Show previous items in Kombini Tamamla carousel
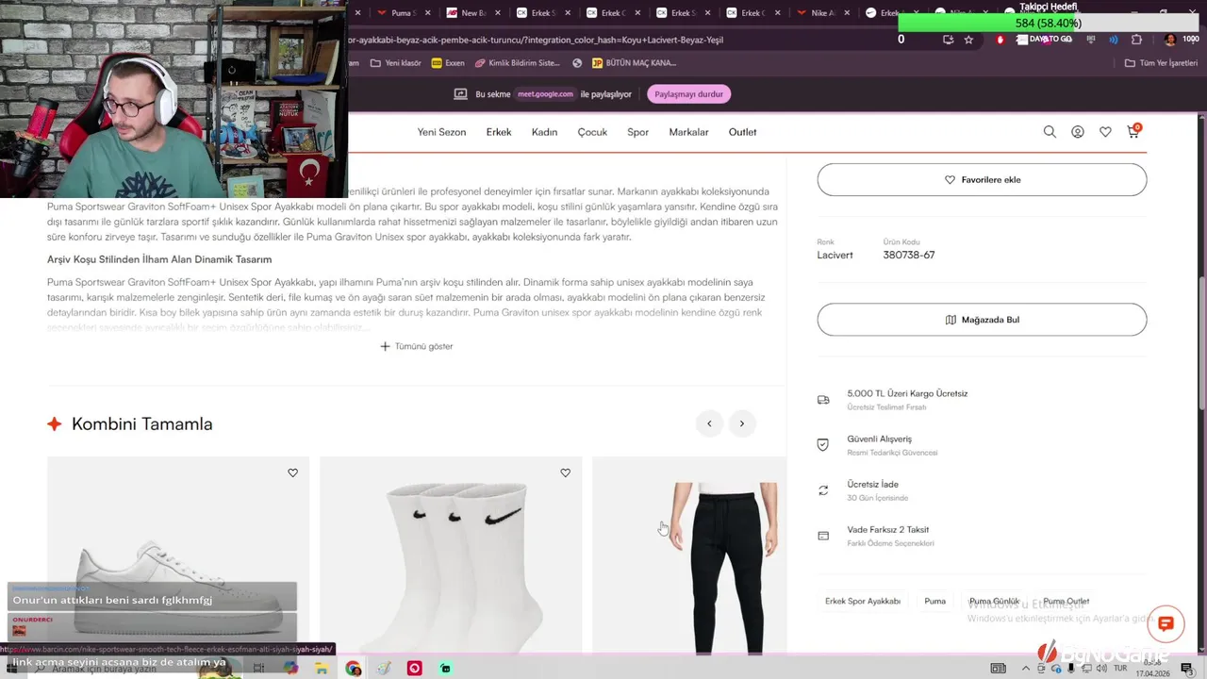 [x=709, y=423]
